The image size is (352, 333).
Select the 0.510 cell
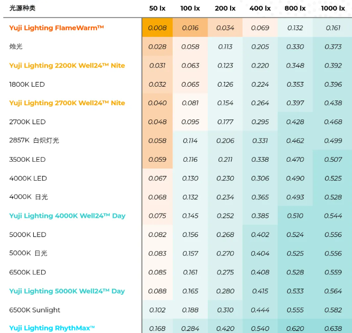pos(295,216)
